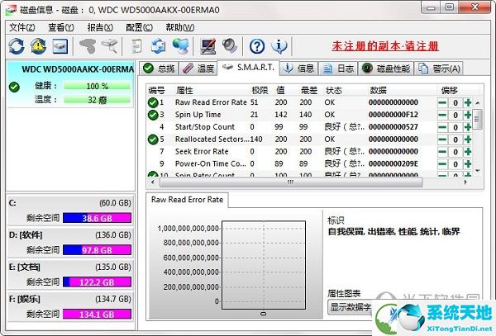Click the minus offset button for Start/Stop Count
Screen dimensions: 496x336
click(442, 127)
